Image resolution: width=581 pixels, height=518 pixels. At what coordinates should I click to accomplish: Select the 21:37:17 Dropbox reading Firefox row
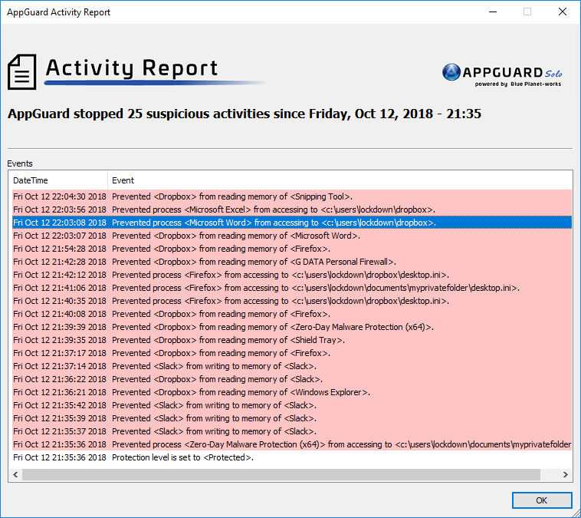[292, 353]
